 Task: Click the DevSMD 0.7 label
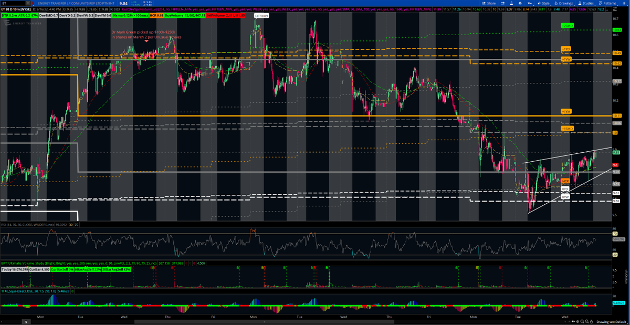pyautogui.click(x=49, y=15)
